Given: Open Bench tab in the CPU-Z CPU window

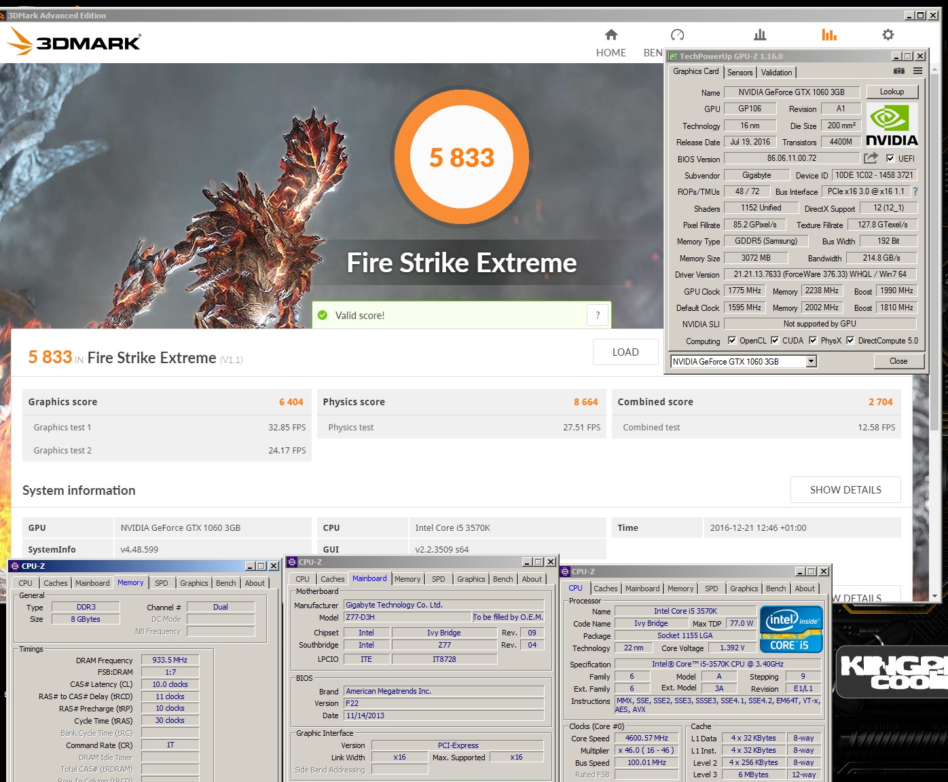Looking at the screenshot, I should (x=776, y=589).
